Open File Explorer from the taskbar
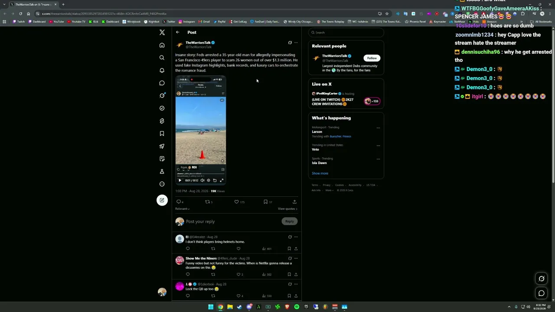555x312 pixels. click(230, 307)
